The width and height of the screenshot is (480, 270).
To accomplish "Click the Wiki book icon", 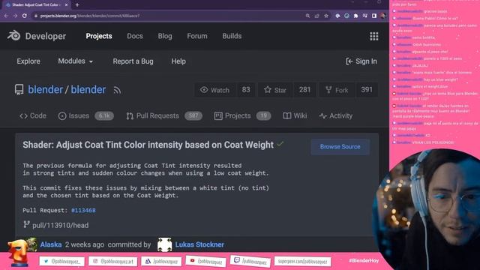I will click(x=286, y=116).
